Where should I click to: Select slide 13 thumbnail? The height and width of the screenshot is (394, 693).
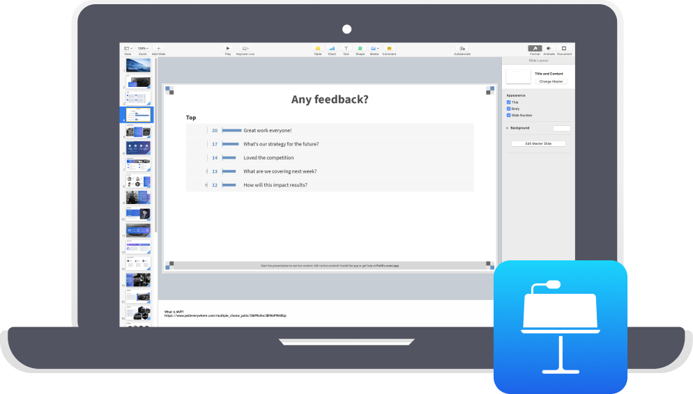(x=138, y=263)
